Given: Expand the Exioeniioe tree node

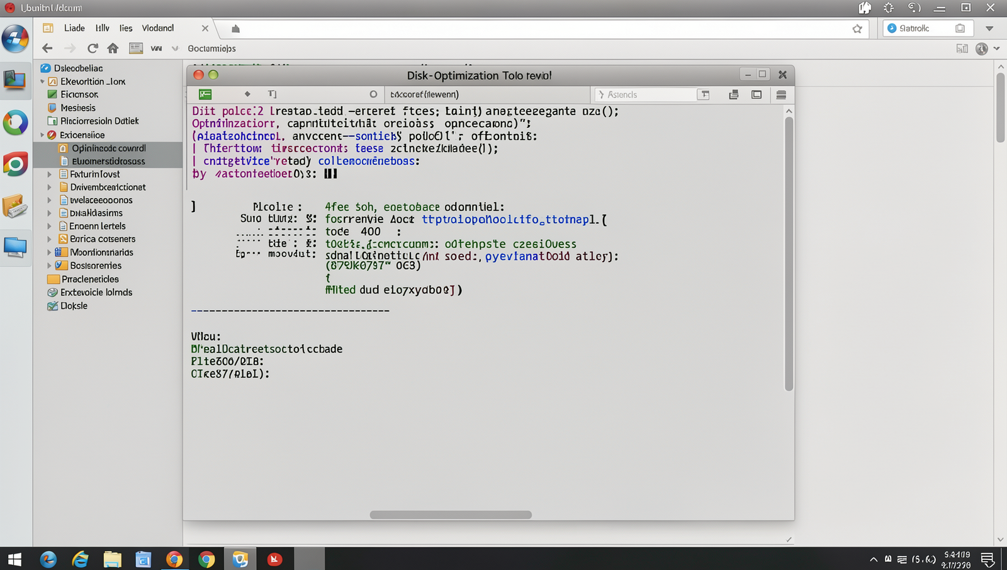Looking at the screenshot, I should tap(42, 135).
